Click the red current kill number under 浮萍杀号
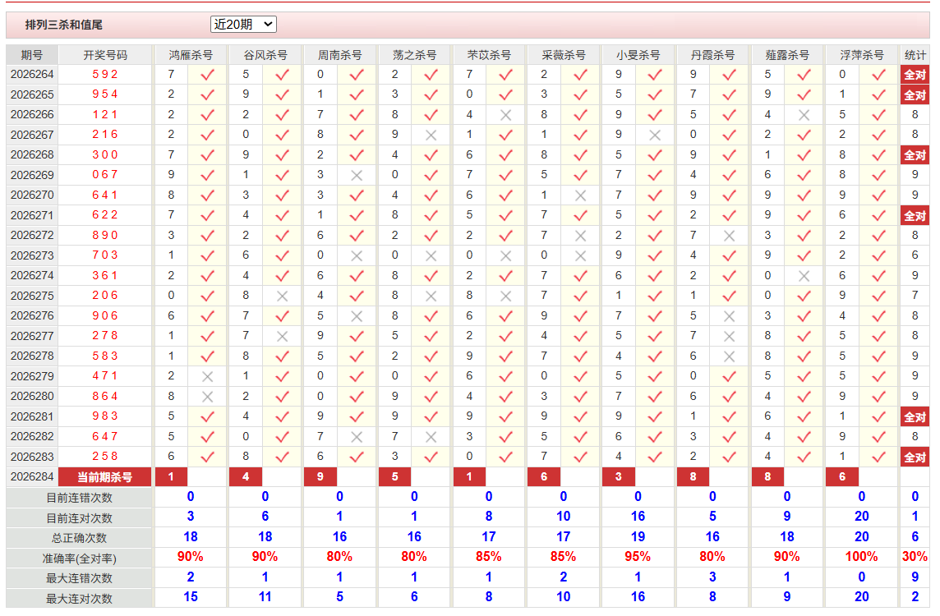 (x=842, y=477)
